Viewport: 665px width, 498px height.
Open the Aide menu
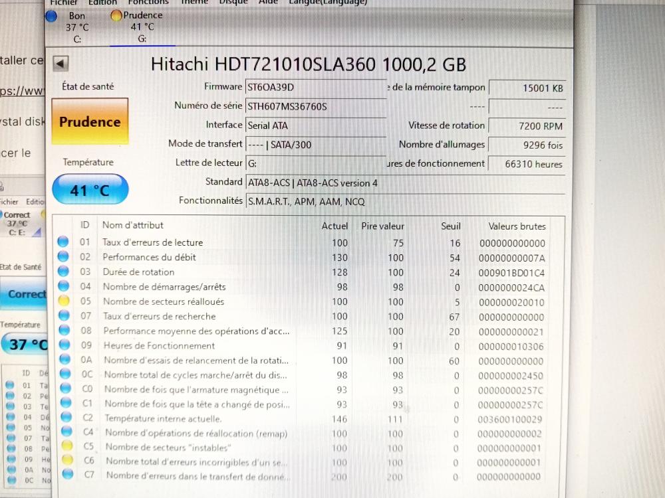[x=268, y=3]
